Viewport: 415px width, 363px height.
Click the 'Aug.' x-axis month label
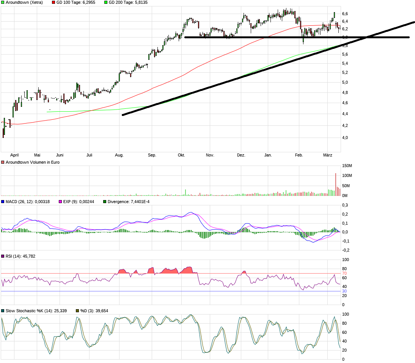point(119,155)
